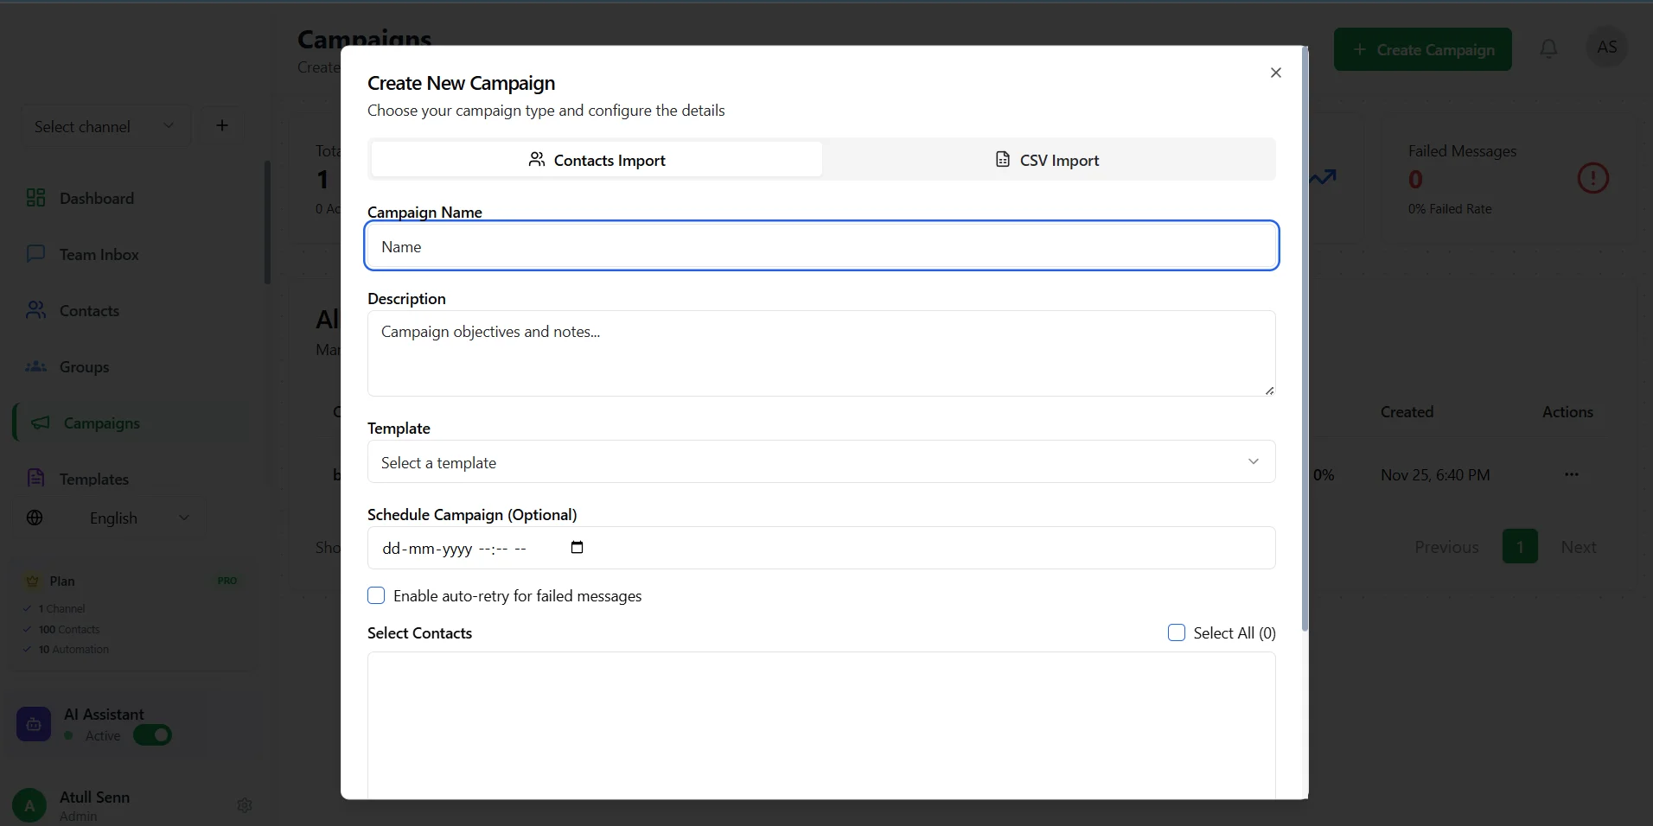Image resolution: width=1653 pixels, height=826 pixels.
Task: Switch to the CSV Import tab
Action: click(x=1047, y=160)
